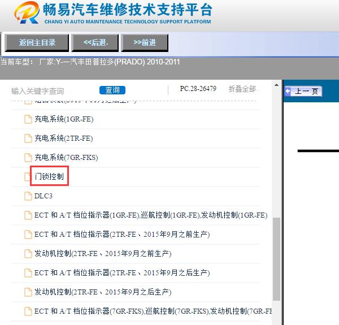Open the 门锁控制 document
339x325 pixels.
click(49, 177)
